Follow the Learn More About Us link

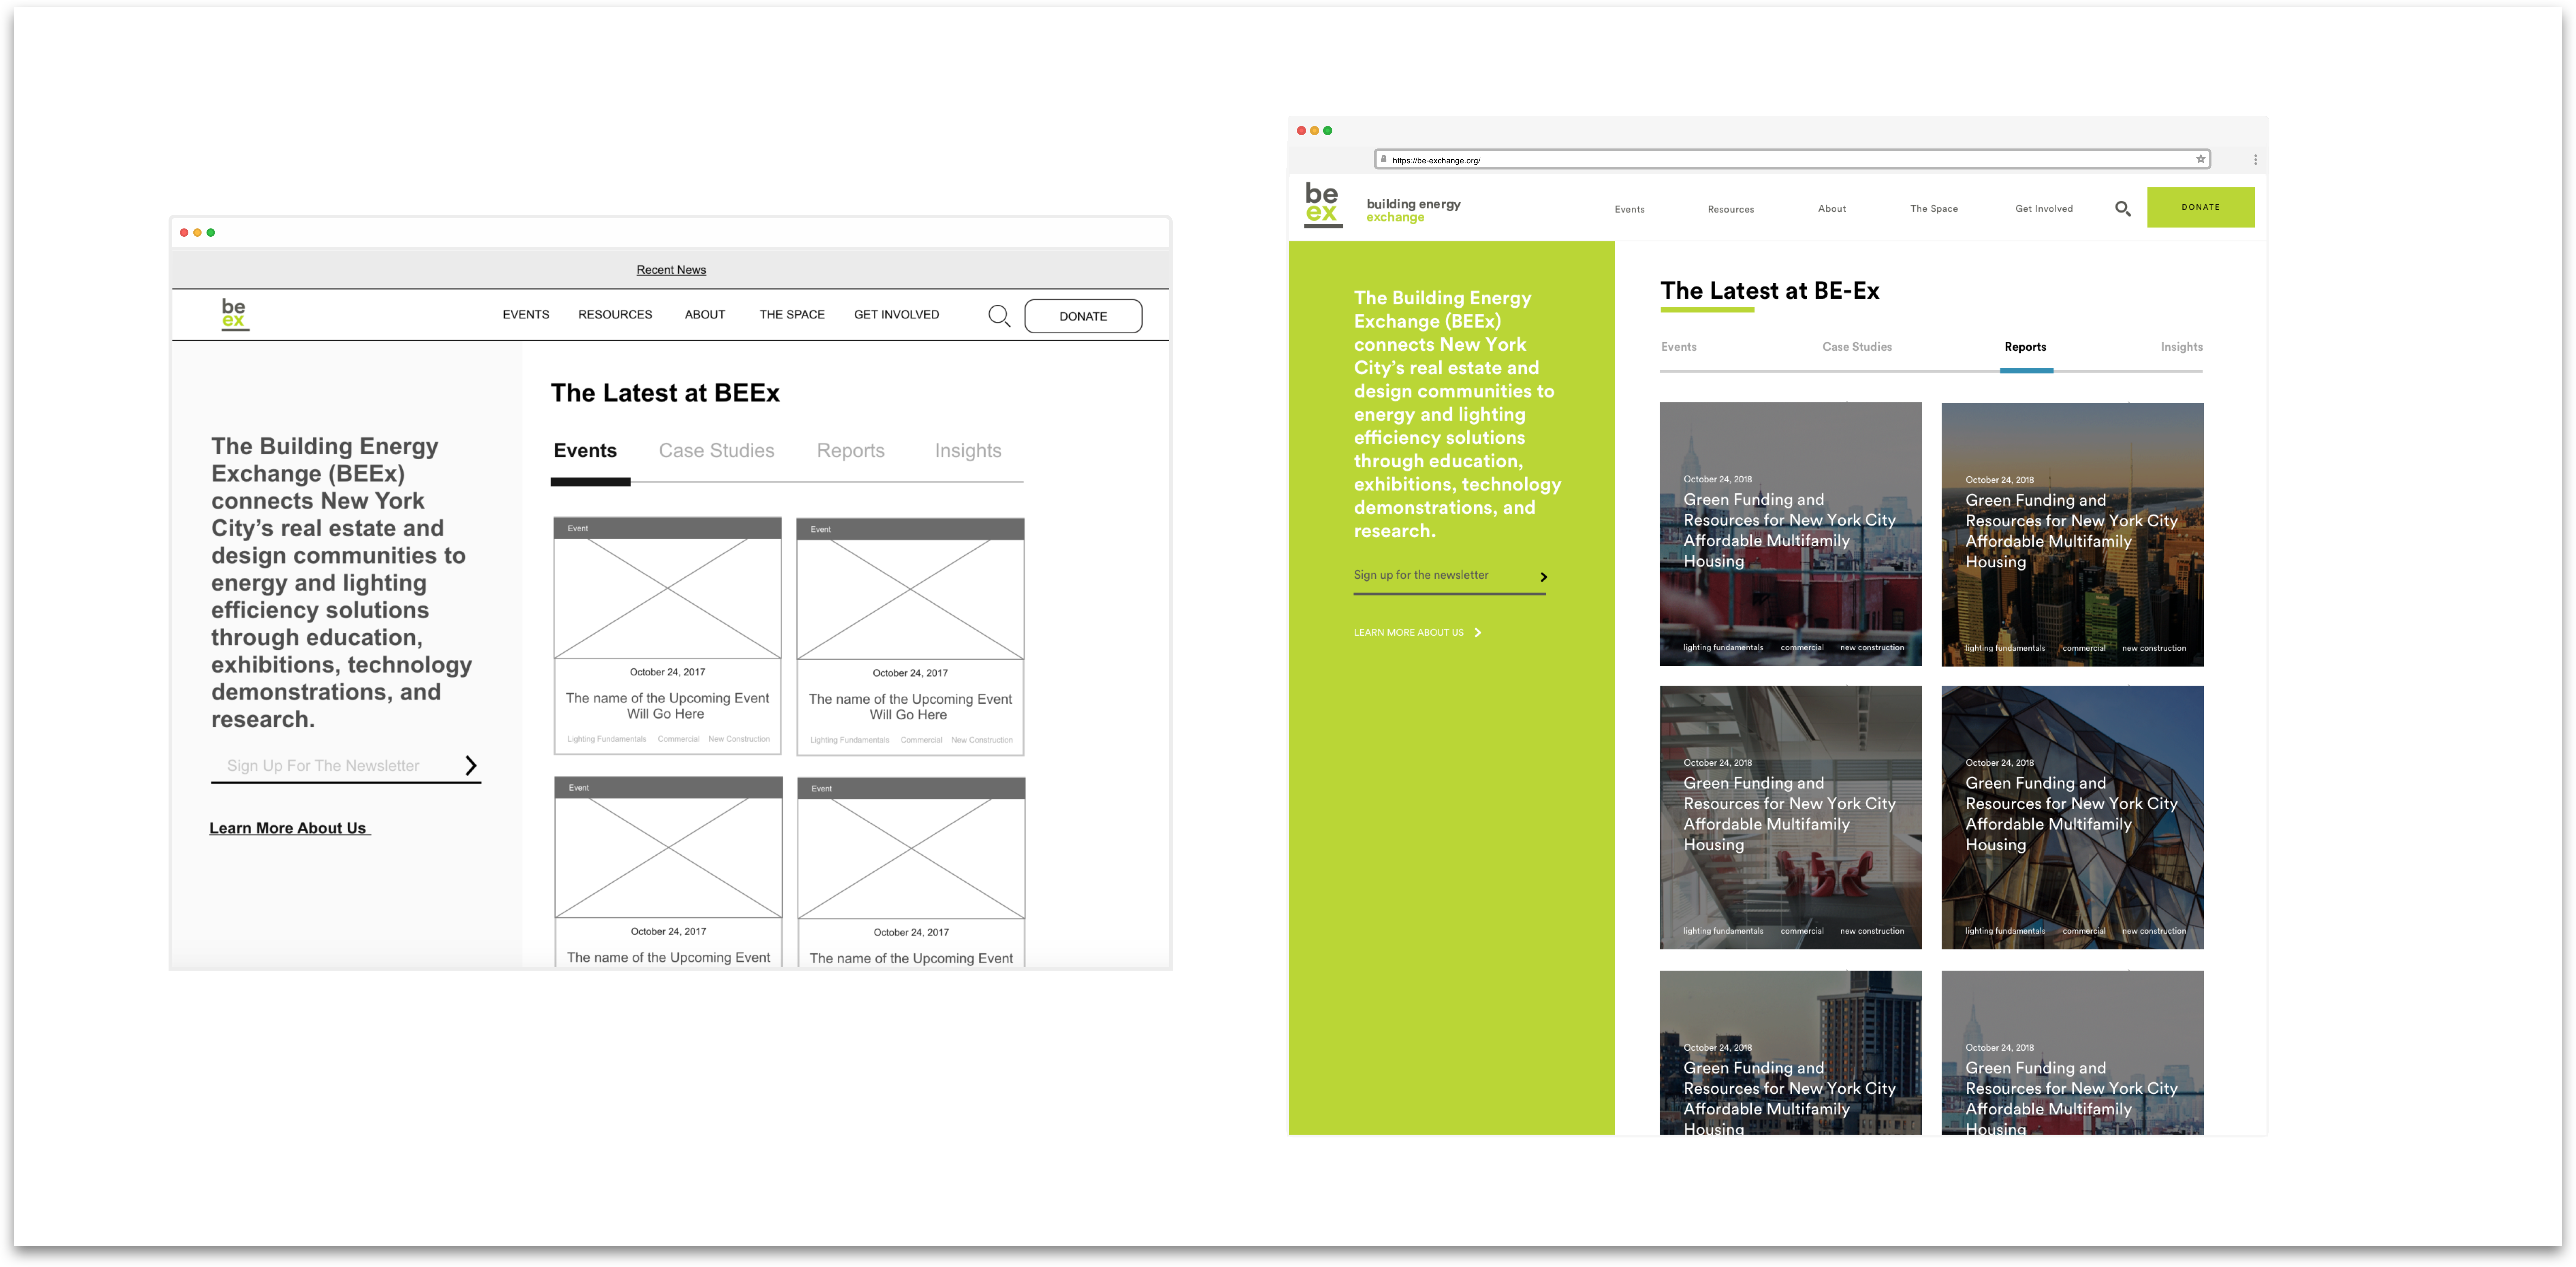pyautogui.click(x=289, y=828)
